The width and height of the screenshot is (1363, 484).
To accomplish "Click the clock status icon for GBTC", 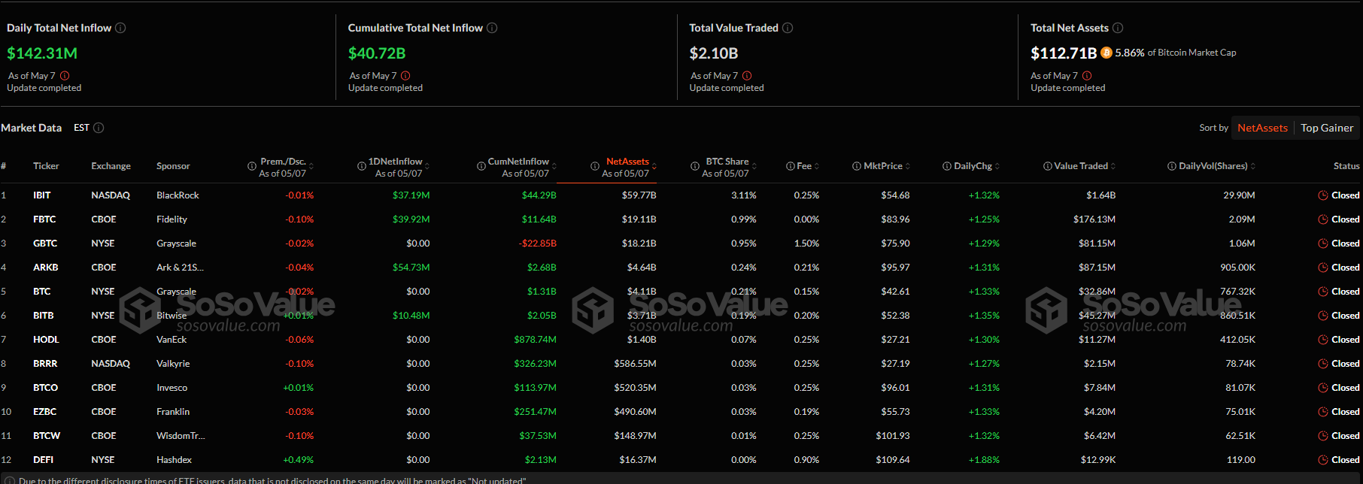I will (1323, 244).
